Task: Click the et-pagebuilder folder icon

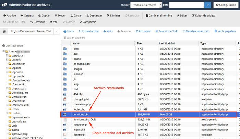Action: click(65, 64)
